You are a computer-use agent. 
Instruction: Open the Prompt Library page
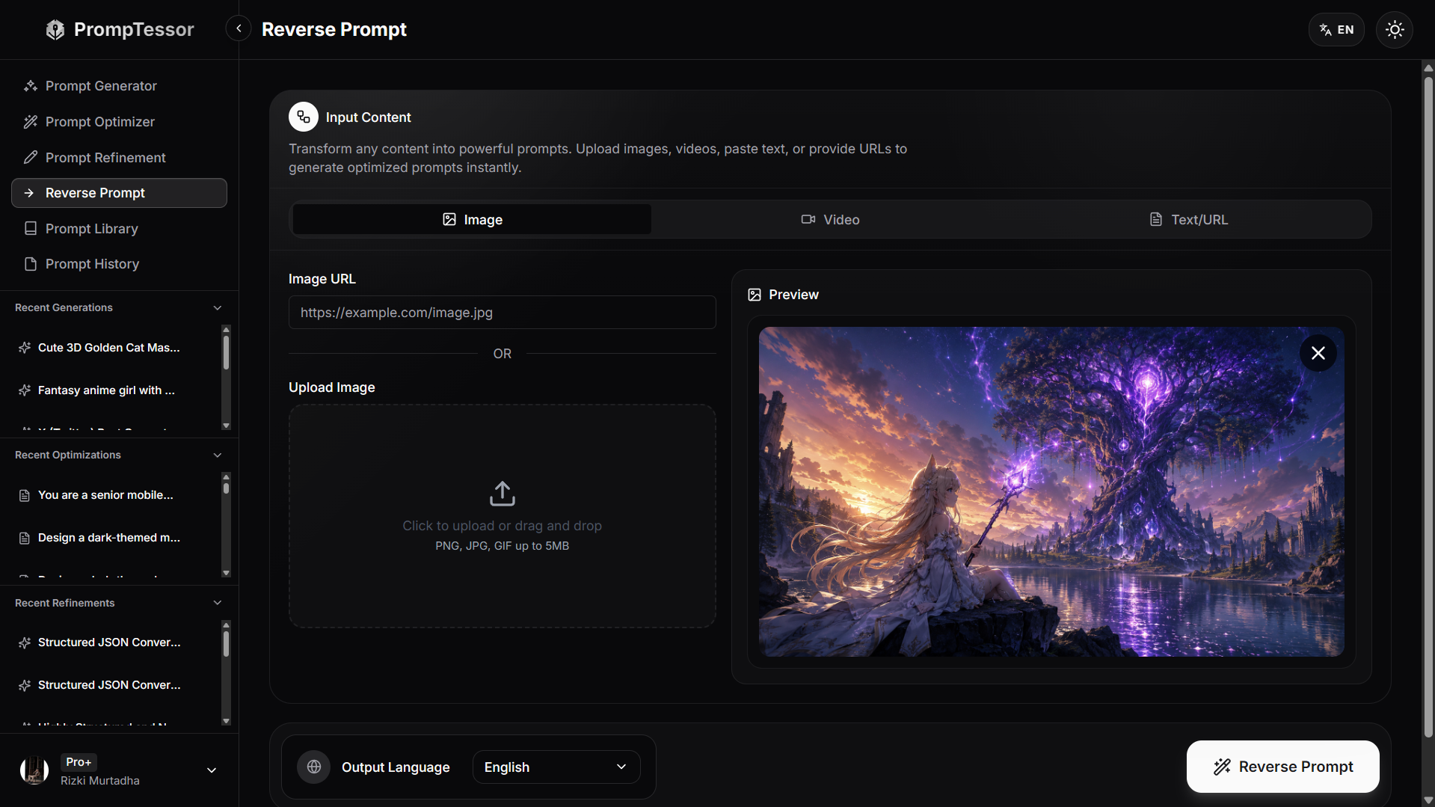coord(119,229)
